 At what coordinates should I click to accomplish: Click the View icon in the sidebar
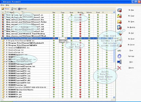point(119,51)
